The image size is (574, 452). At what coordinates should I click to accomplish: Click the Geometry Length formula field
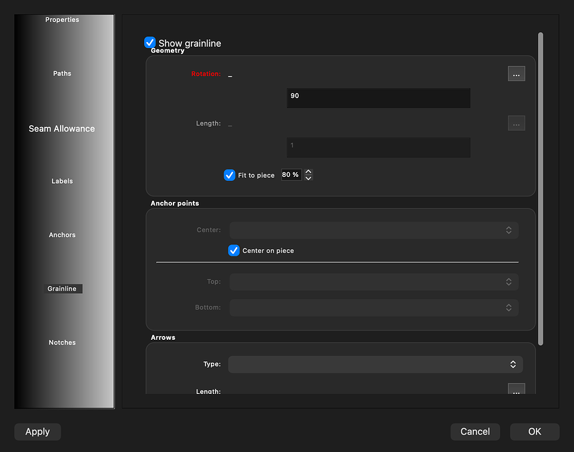point(378,148)
